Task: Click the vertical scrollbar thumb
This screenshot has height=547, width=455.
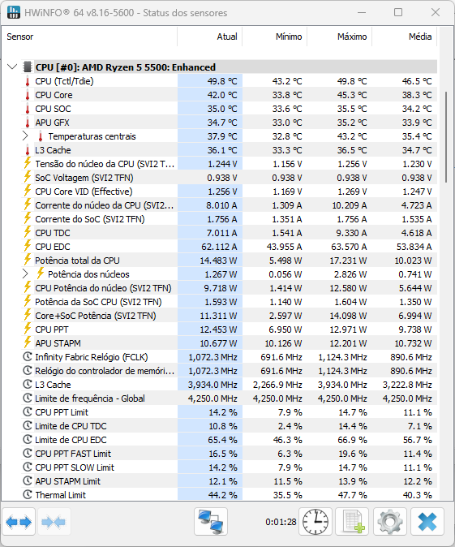Action: (446, 137)
